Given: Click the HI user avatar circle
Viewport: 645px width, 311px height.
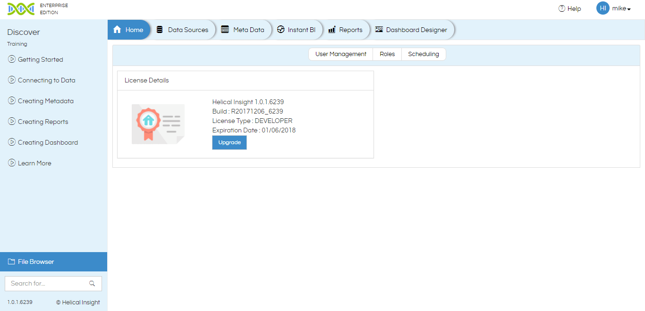Looking at the screenshot, I should coord(603,8).
